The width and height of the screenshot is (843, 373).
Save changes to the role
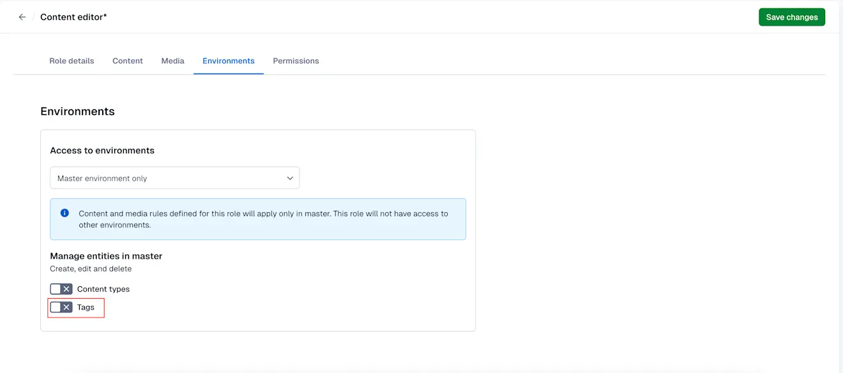point(791,17)
